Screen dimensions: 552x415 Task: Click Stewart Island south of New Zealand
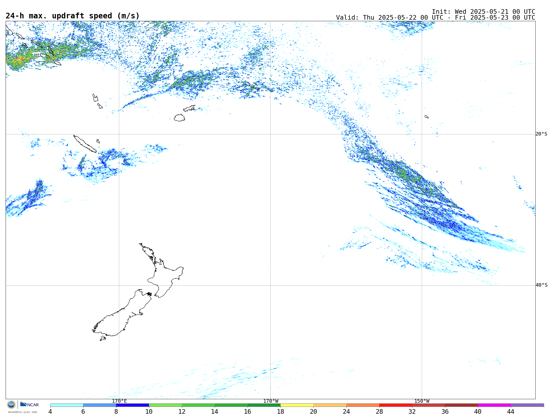(x=103, y=338)
